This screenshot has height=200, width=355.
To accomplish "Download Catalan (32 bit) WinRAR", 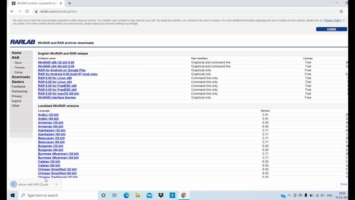I will coord(49,162).
